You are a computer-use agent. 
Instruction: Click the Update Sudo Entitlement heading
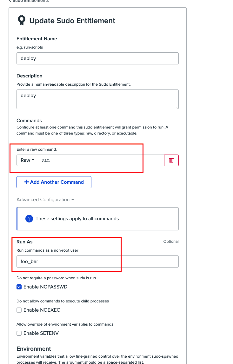[x=72, y=21]
